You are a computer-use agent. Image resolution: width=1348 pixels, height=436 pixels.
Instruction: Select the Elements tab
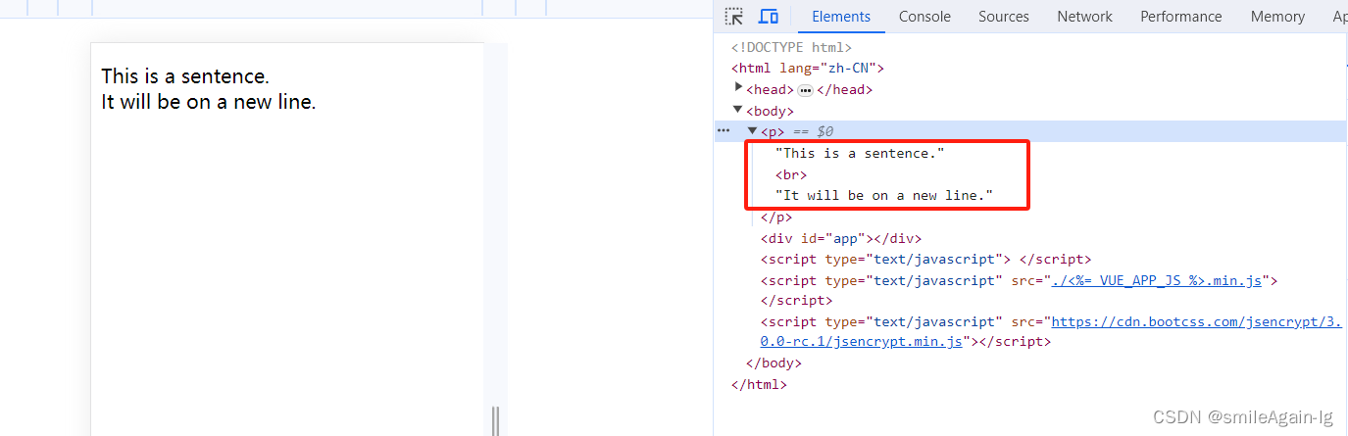point(841,17)
